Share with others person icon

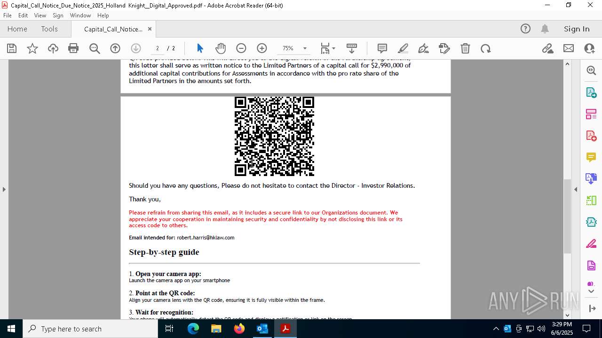[589, 48]
